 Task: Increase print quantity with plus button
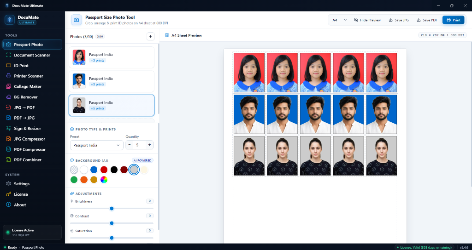tap(149, 145)
